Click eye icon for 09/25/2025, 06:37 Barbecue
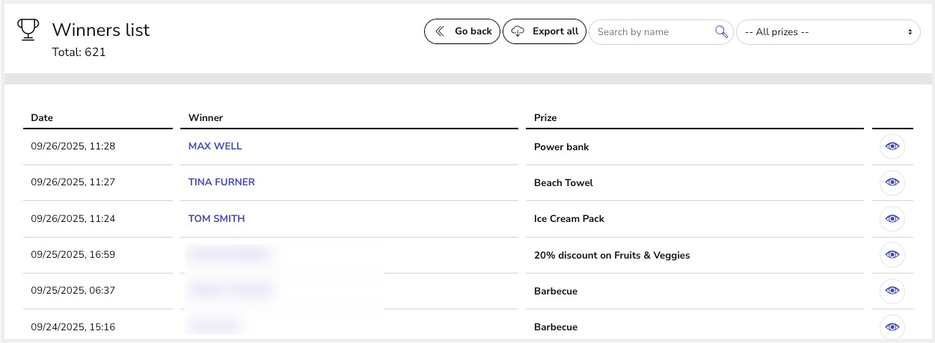 (x=892, y=291)
